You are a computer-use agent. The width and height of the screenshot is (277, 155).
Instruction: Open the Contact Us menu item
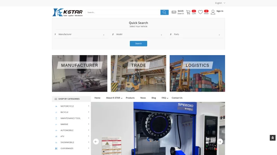click(x=177, y=98)
